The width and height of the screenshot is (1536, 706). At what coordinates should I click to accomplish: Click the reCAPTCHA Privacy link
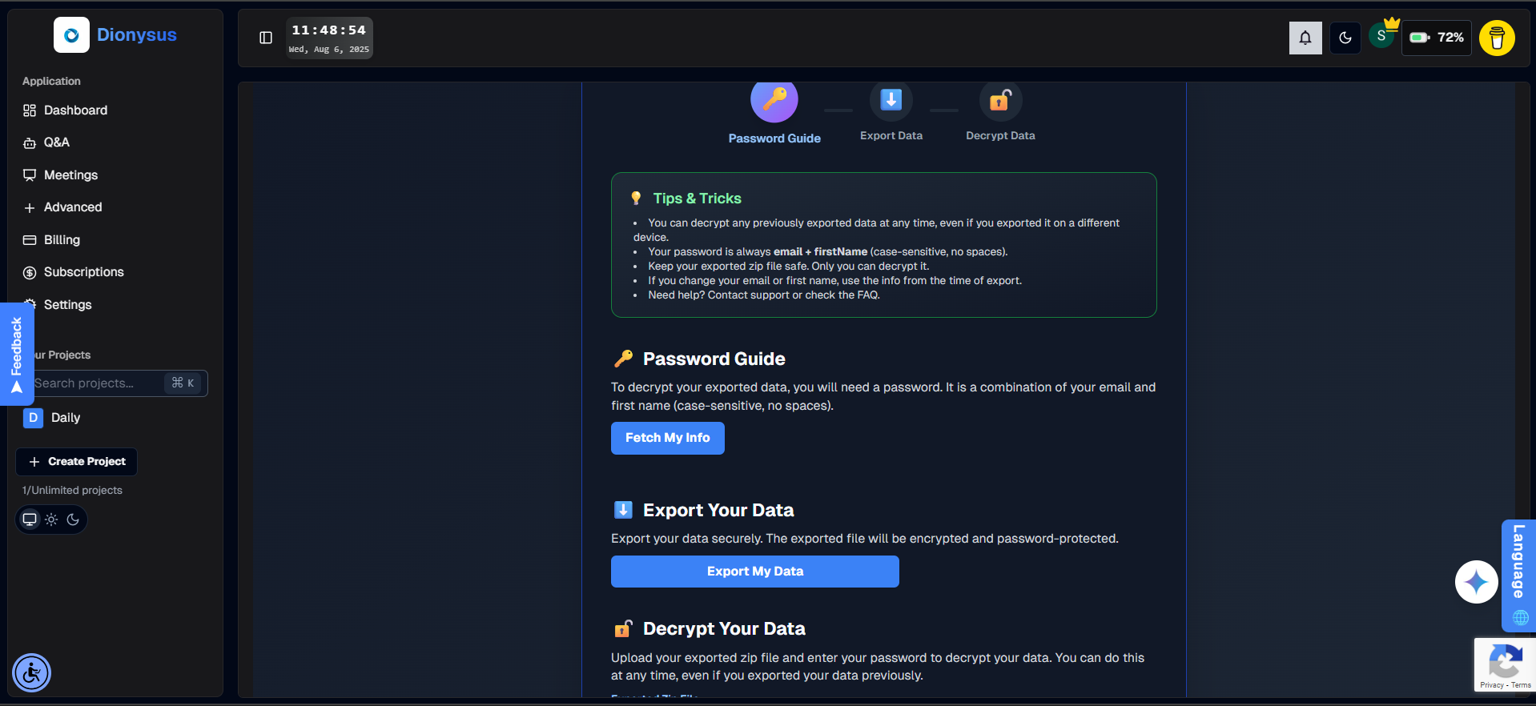[x=1491, y=685]
